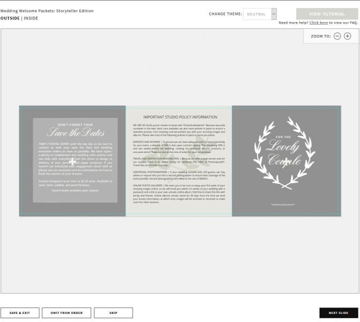This screenshot has height=322, width=360.
Task: Select the Important Studio Policy Information heading
Action: (x=180, y=117)
